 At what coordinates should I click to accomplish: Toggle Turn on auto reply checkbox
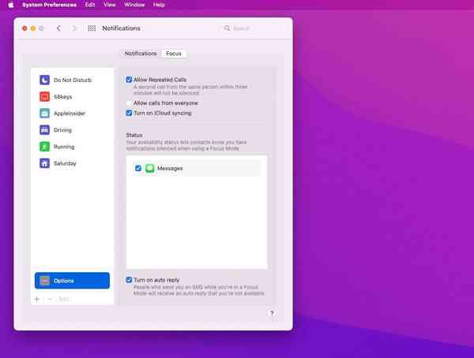click(130, 280)
